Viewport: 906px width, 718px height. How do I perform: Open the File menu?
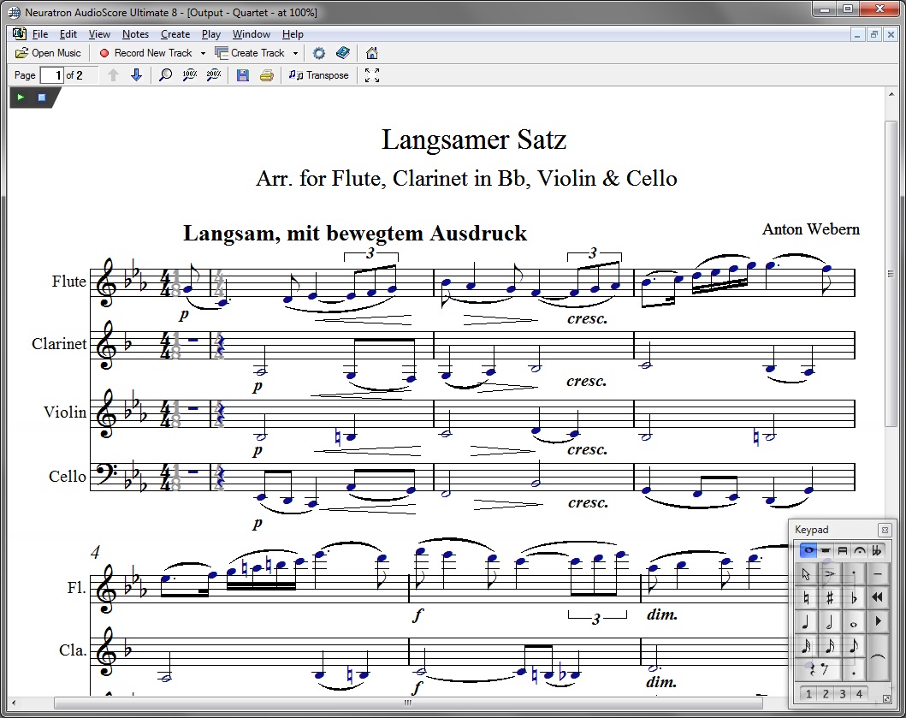click(x=40, y=34)
